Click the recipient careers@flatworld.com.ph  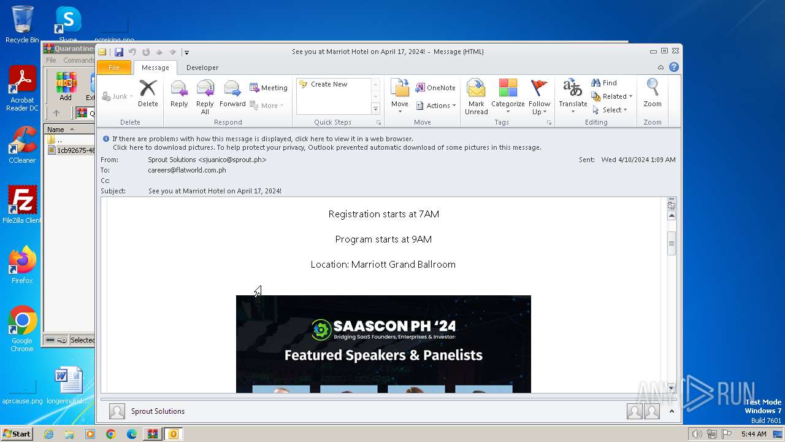click(x=187, y=170)
